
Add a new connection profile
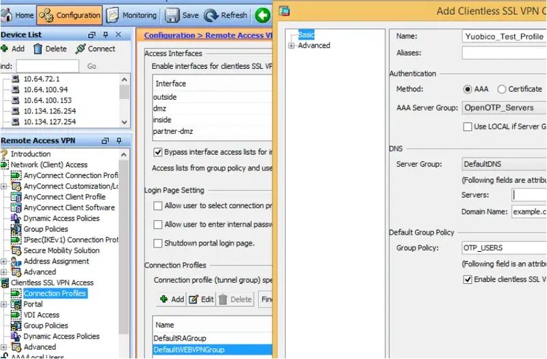172,300
